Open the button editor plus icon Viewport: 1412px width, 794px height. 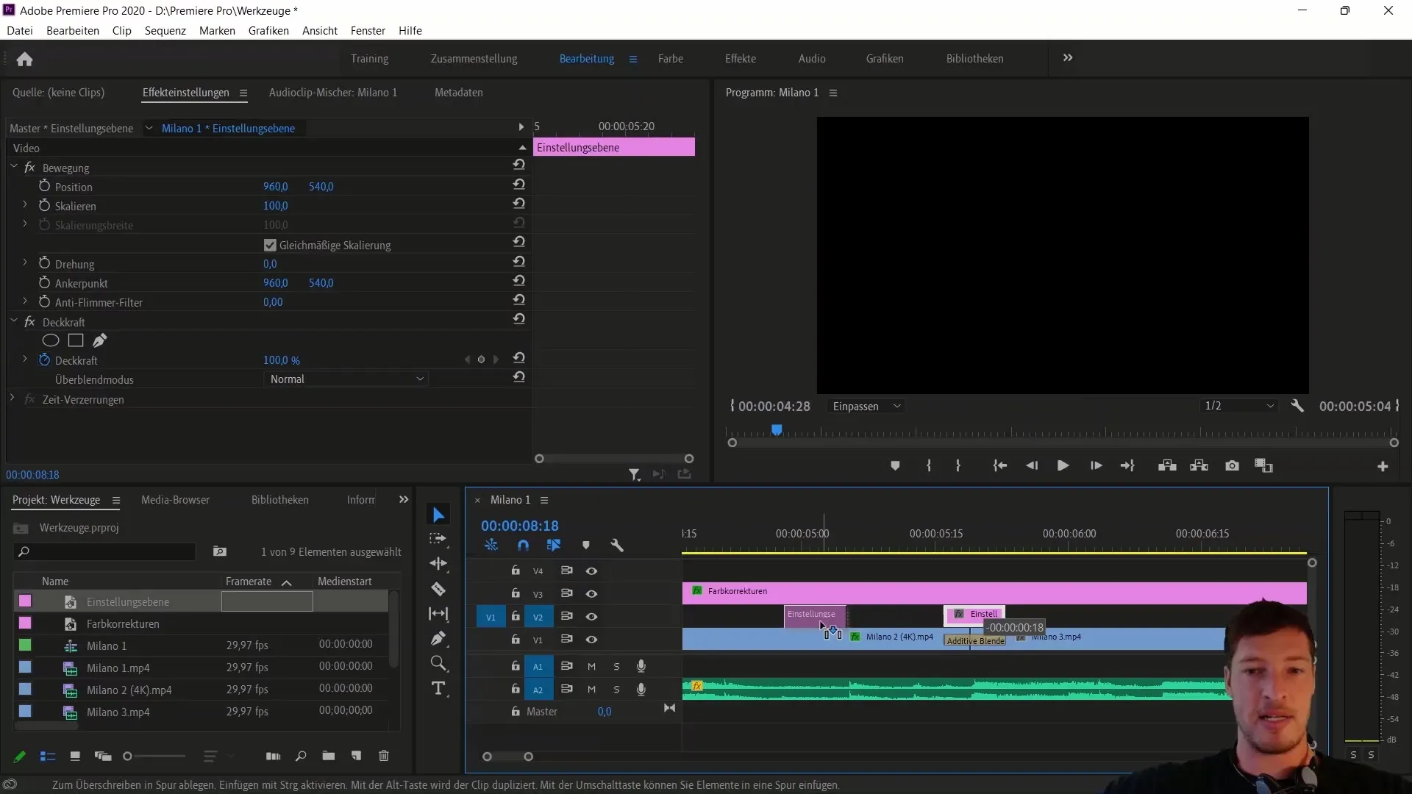(x=1383, y=466)
